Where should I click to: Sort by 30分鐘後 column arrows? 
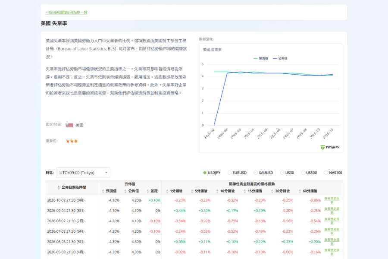tap(272, 191)
